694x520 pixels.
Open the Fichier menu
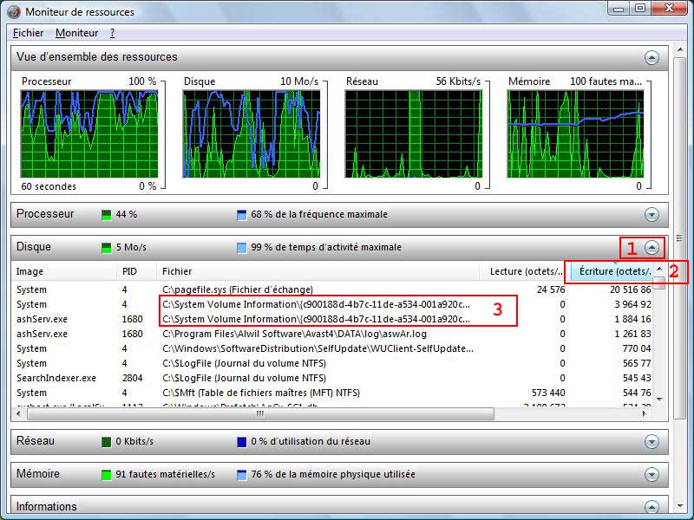[29, 33]
